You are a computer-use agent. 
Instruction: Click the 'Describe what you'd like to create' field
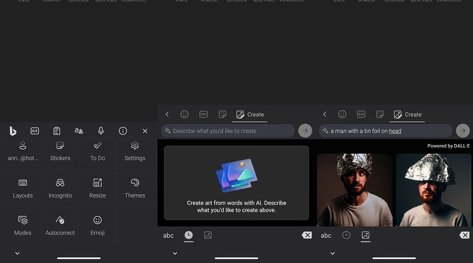point(229,131)
